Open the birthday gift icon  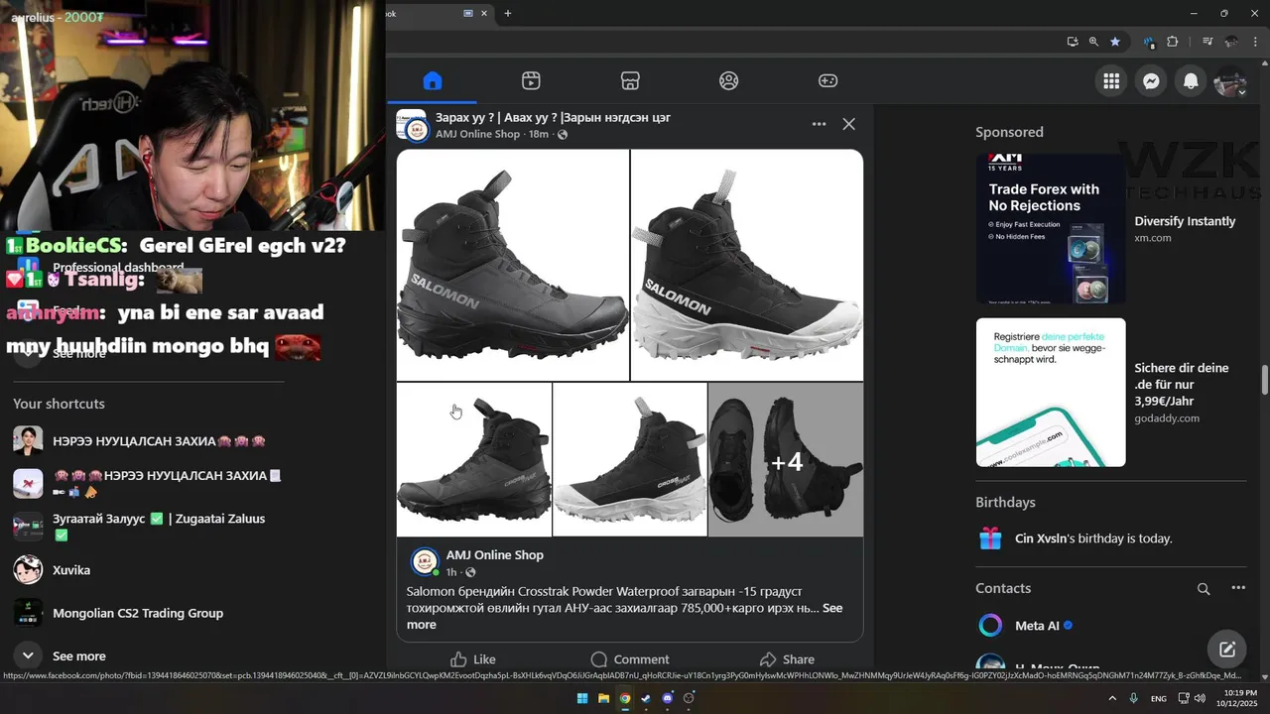pyautogui.click(x=990, y=538)
